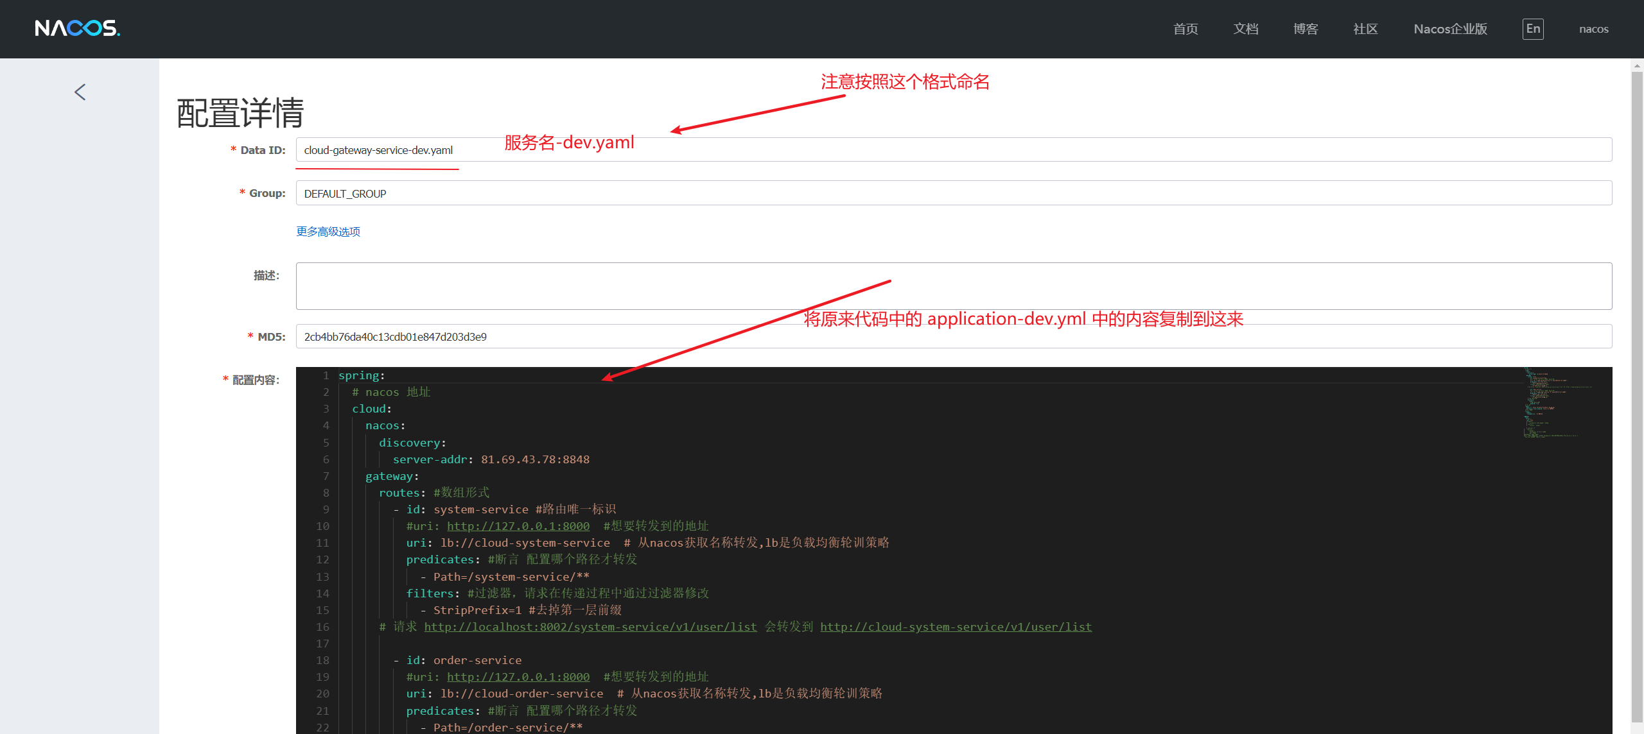Screen dimensions: 1644x734
Task: Click the MD5 value field
Action: point(953,337)
